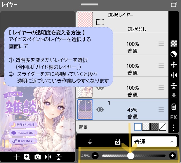Choose the light checkered transparent background swatch
Image resolution: width=181 pixels, height=163 pixels.
click(146, 127)
